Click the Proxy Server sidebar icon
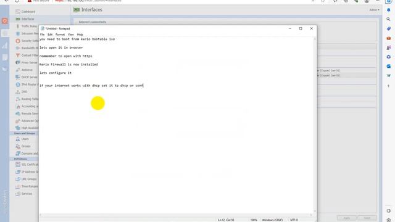The width and height of the screenshot is (395, 222). click(18, 62)
